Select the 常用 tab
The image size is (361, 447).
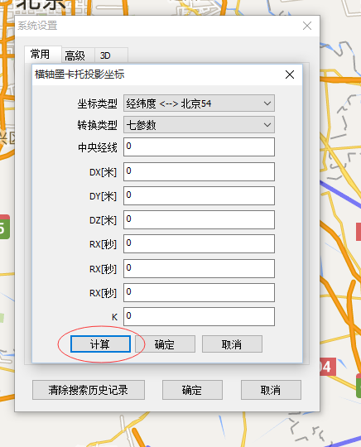click(x=41, y=54)
